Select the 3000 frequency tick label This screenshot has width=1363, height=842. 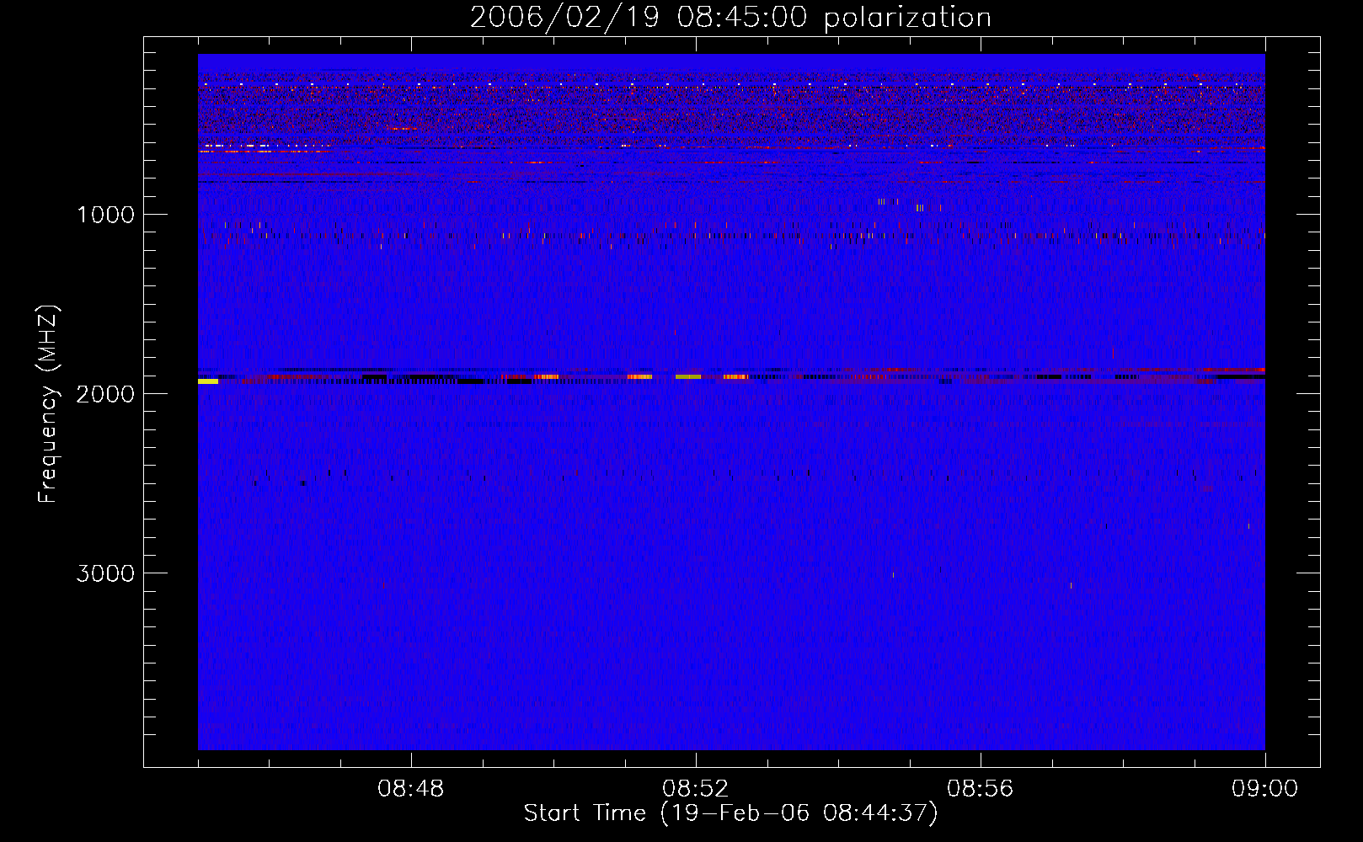click(x=105, y=573)
